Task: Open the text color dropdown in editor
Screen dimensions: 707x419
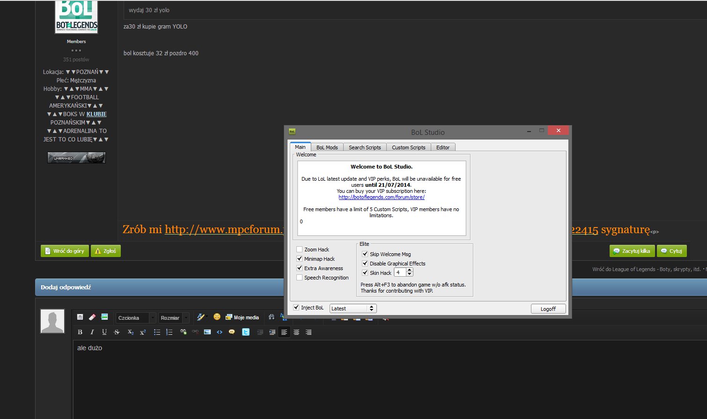Action: (203, 317)
